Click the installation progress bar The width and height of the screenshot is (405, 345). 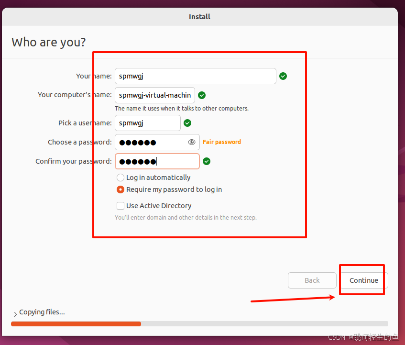point(199,324)
